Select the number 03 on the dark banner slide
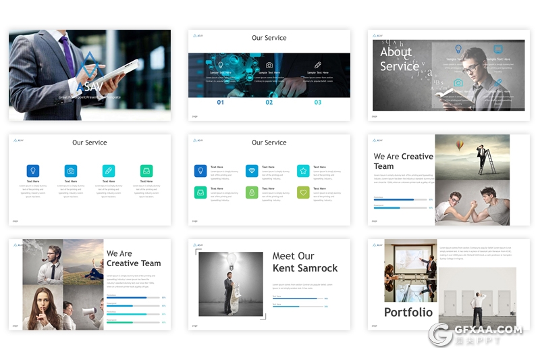Screen dimensions: 540x360 point(318,103)
